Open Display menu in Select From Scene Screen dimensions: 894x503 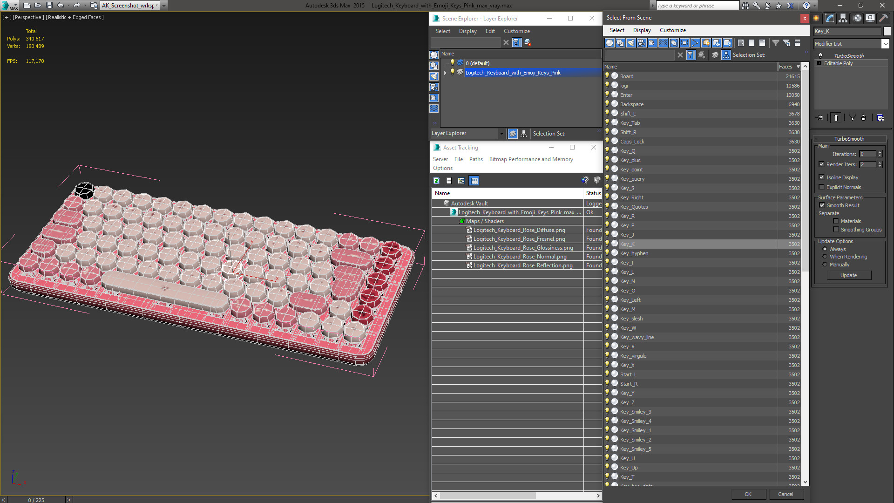point(642,30)
